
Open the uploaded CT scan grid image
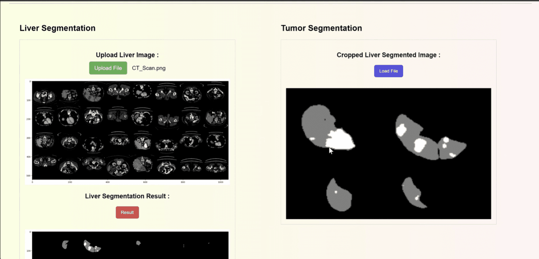pos(127,132)
